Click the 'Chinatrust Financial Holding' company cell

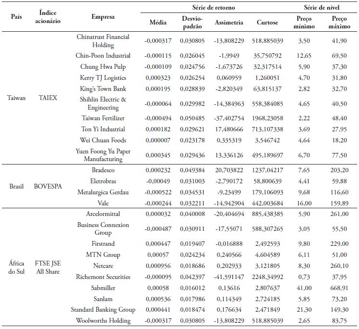[103, 41]
